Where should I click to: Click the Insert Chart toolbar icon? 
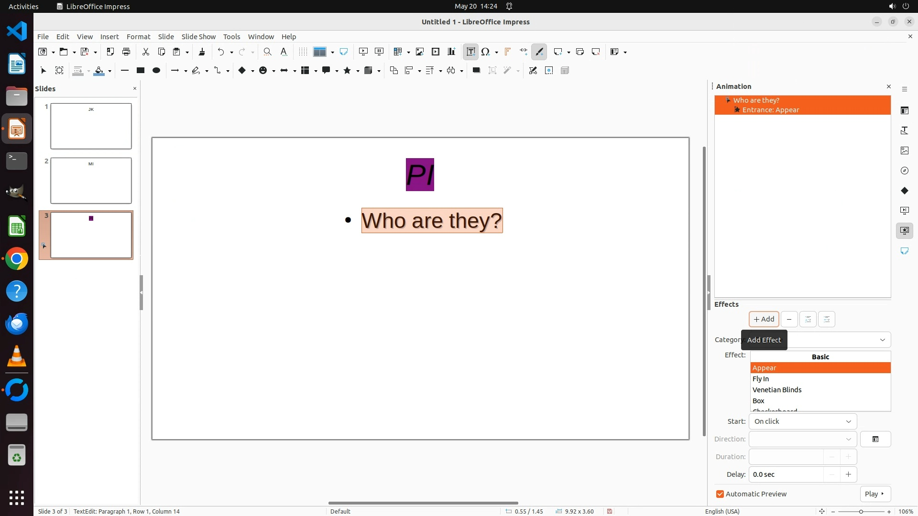click(451, 52)
